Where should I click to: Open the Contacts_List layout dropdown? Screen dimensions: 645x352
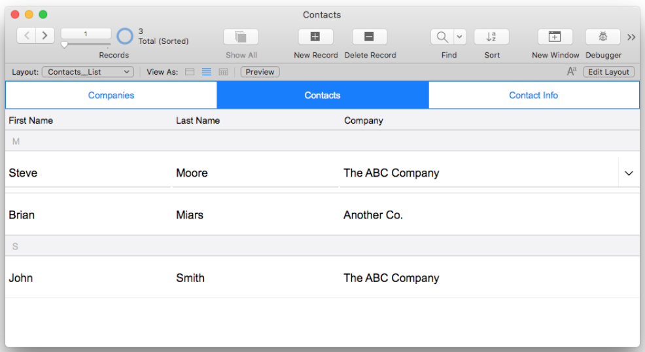tap(88, 72)
